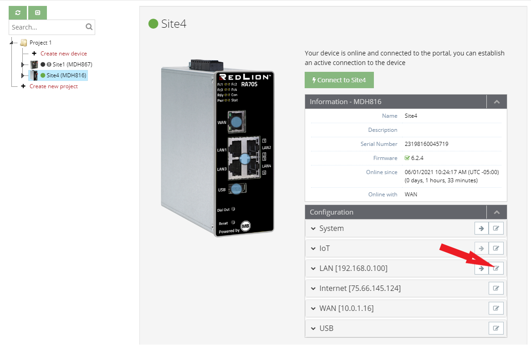Screen dimensions: 531x345
Task: Click the second green button beside refresh
Action: (38, 13)
